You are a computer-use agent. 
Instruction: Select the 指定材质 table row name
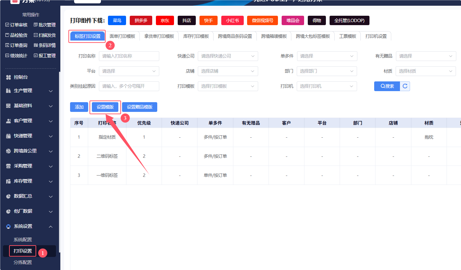pyautogui.click(x=107, y=137)
